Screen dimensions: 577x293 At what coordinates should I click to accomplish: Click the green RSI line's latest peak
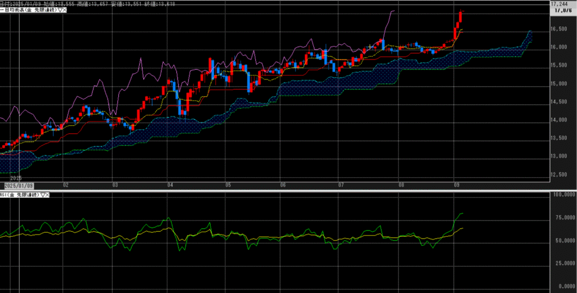tap(461, 214)
